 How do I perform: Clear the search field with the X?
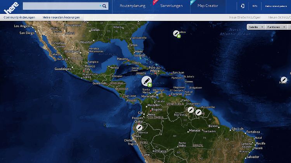coord(100,6)
